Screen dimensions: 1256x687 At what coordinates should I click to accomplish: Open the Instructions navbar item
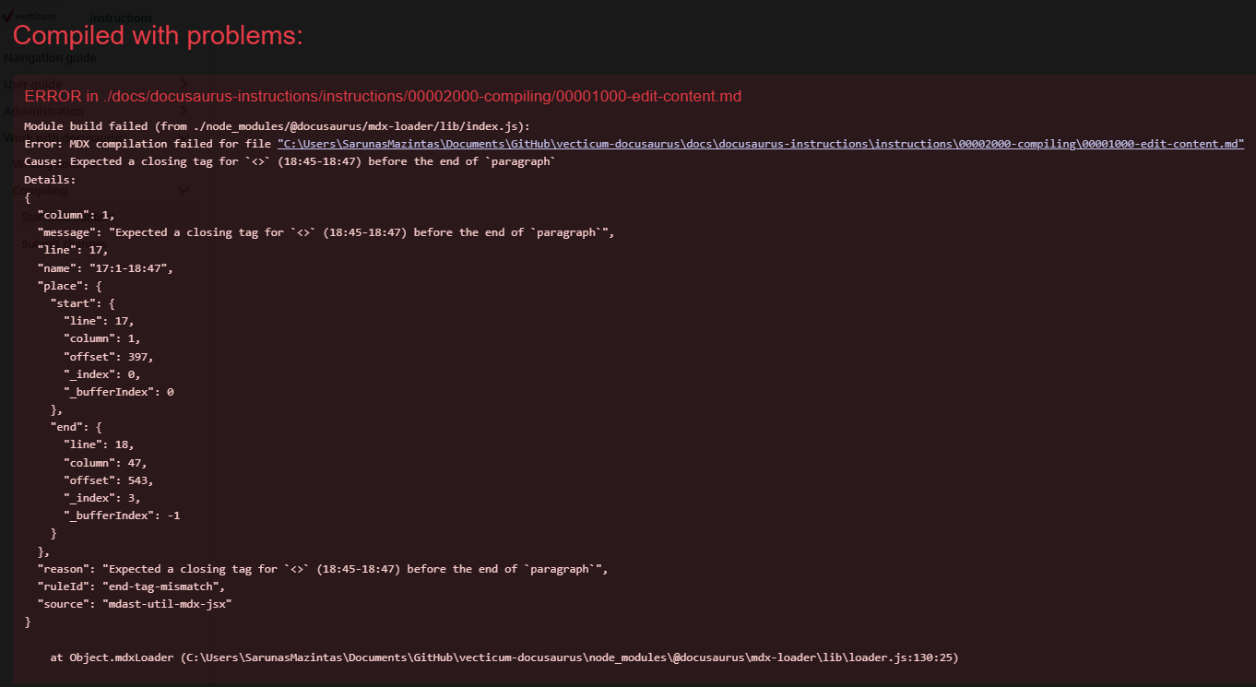coord(122,18)
